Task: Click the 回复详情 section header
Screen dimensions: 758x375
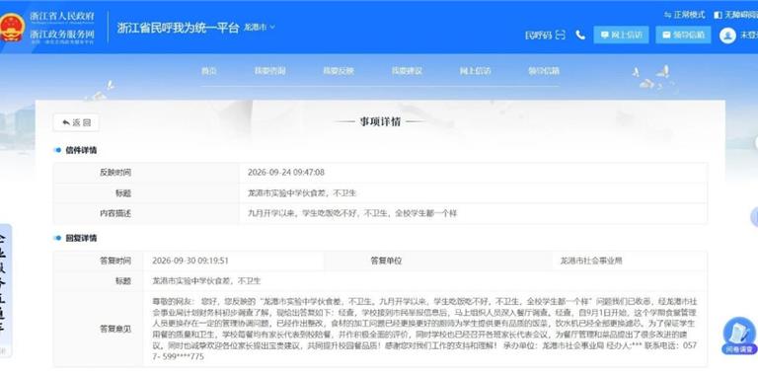Action: pyautogui.click(x=81, y=238)
